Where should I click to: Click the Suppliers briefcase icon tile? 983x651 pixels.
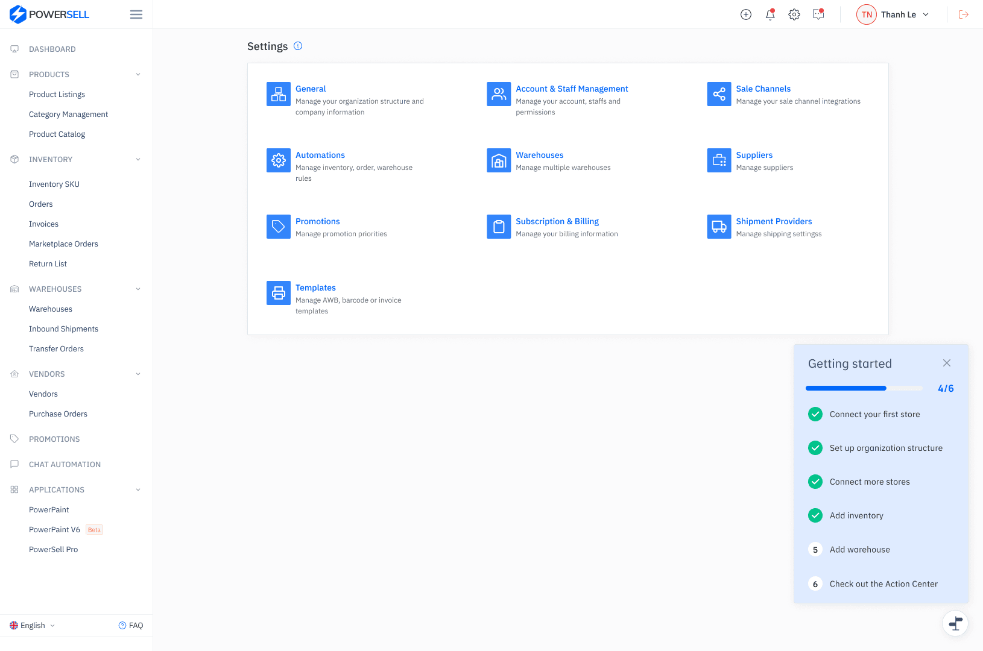coord(719,160)
